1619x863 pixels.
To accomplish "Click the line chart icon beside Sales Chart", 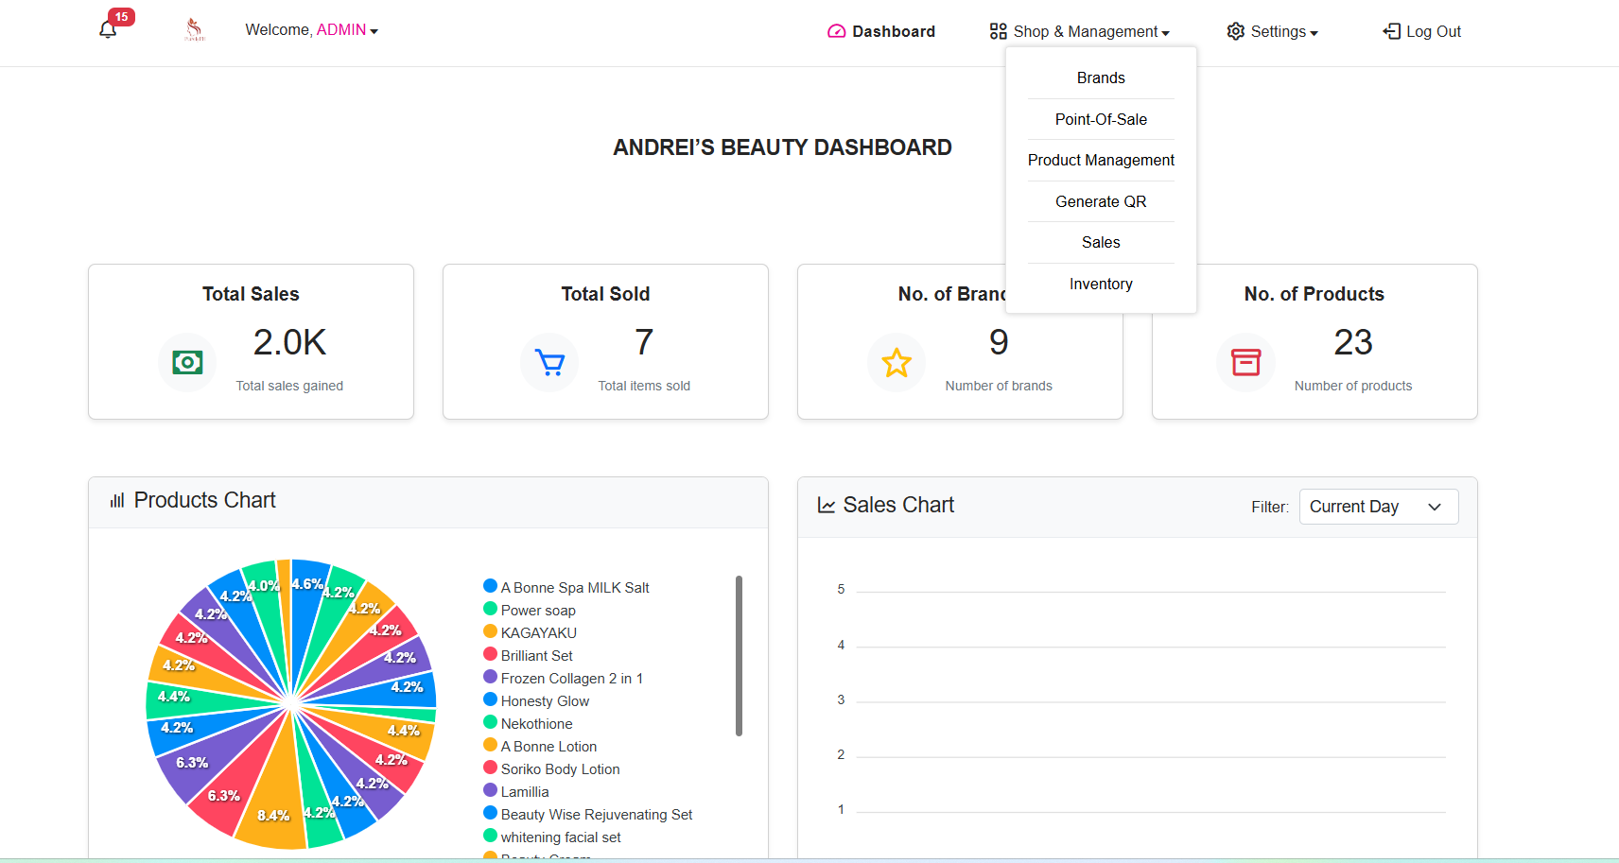I will tap(825, 505).
